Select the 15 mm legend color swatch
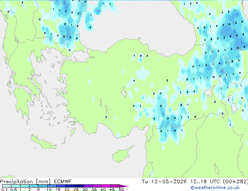The width and height of the screenshot is (248, 191). [61, 186]
